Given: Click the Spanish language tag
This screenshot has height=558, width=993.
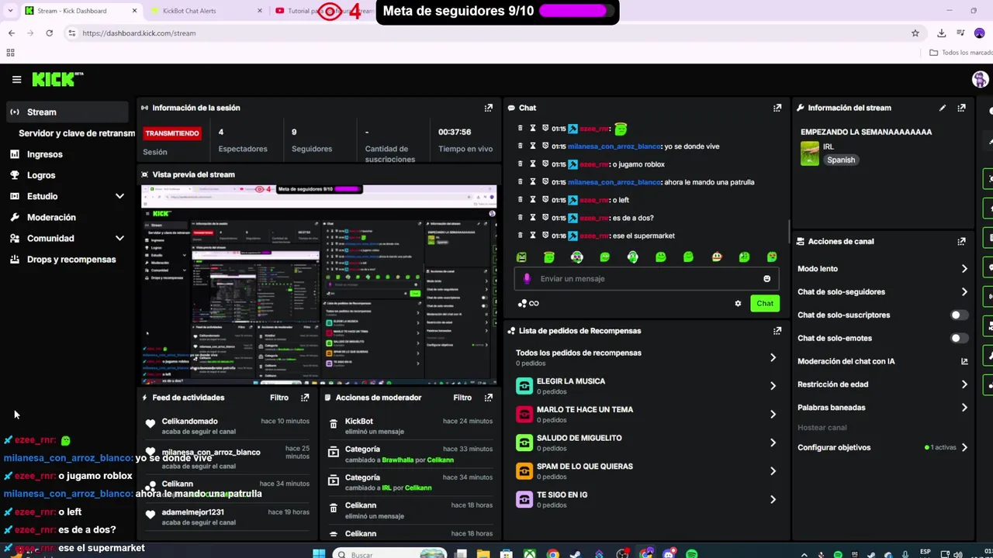Looking at the screenshot, I should (x=841, y=160).
